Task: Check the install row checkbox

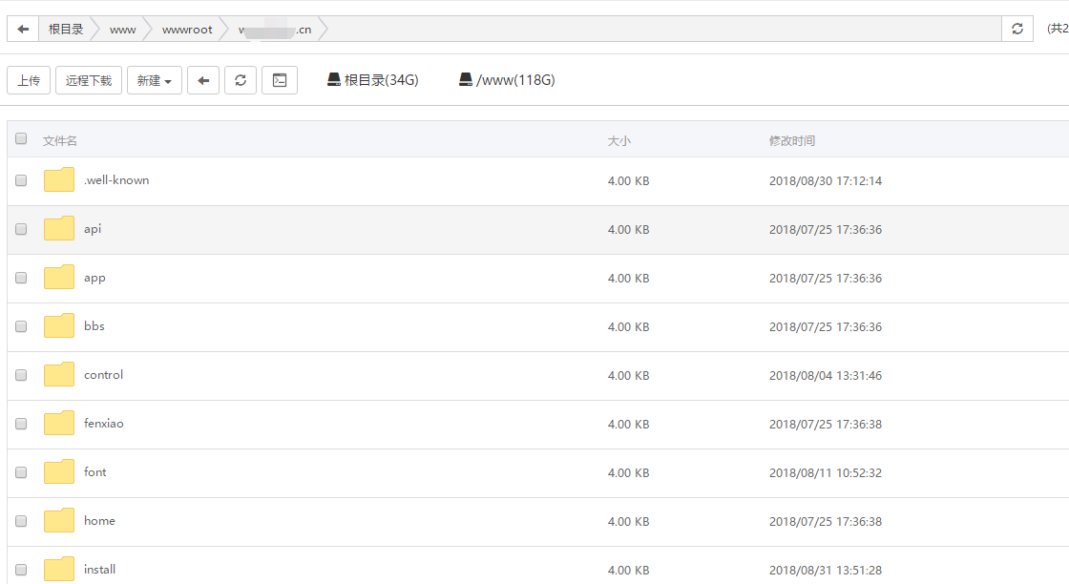Action: [x=21, y=570]
